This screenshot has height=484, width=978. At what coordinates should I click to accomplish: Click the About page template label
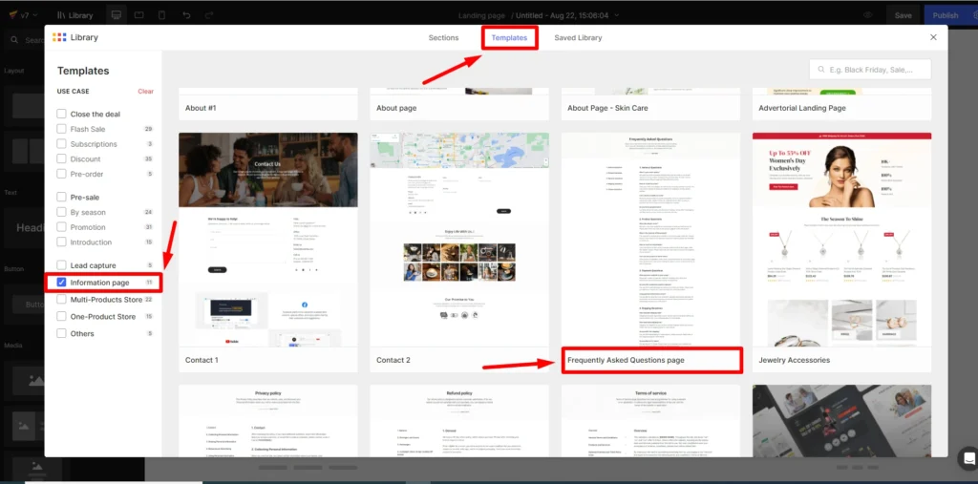pyautogui.click(x=396, y=108)
